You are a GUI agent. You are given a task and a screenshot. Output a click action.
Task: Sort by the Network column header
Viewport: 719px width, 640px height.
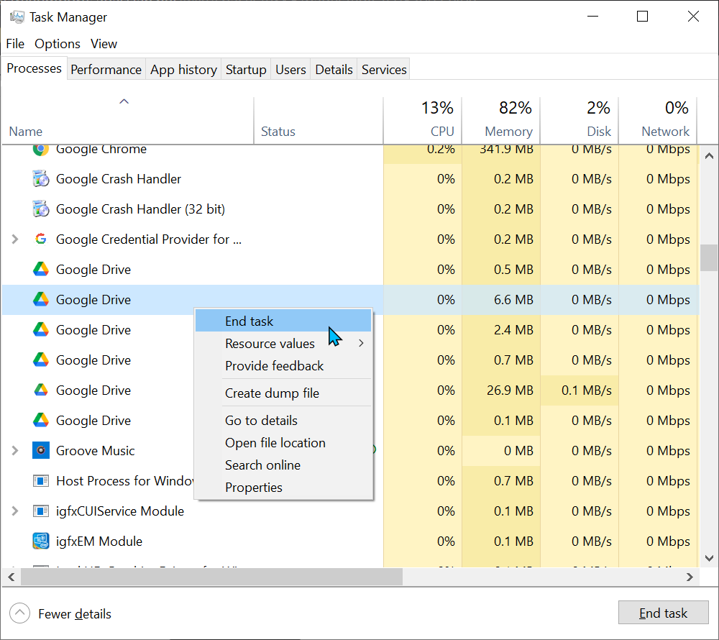658,120
